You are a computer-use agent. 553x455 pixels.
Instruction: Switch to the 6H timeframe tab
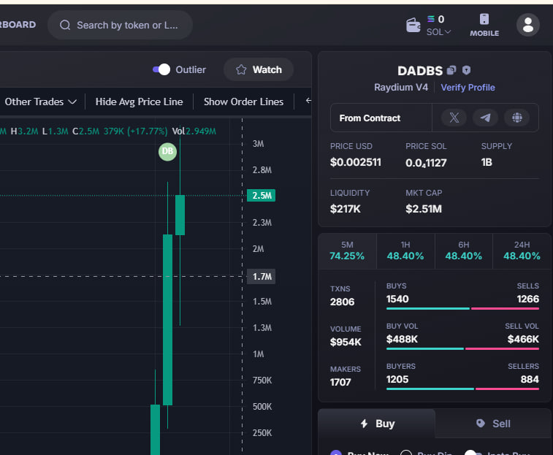[x=463, y=251]
